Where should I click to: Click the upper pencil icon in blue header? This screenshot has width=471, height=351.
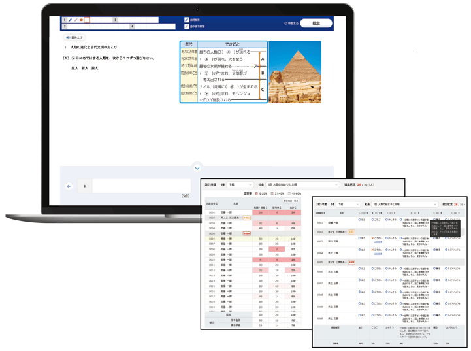[186, 20]
